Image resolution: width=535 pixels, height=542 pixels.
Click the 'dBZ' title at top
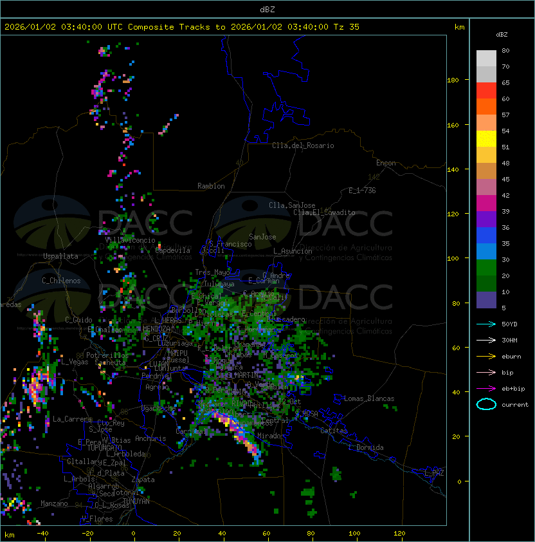(267, 9)
